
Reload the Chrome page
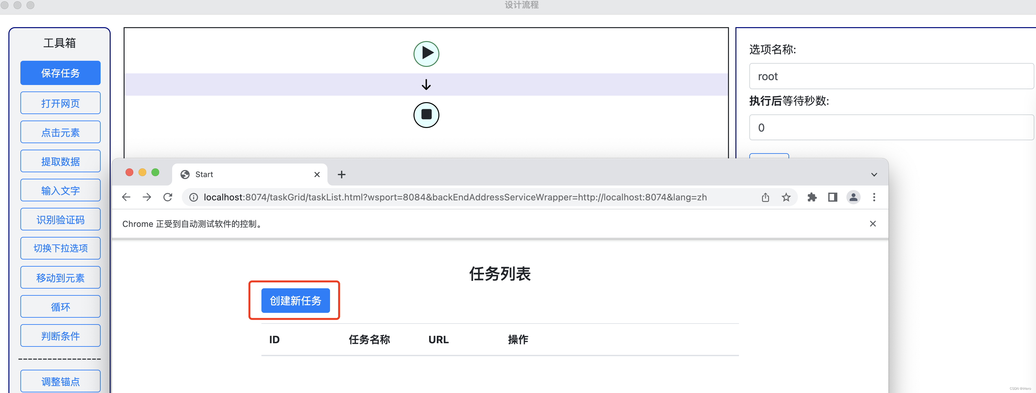pos(168,197)
